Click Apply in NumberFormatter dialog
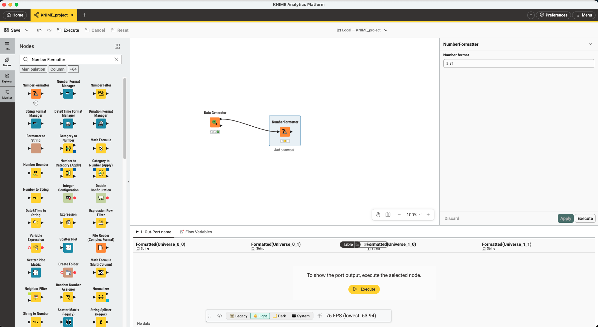598x327 pixels. 566,218
